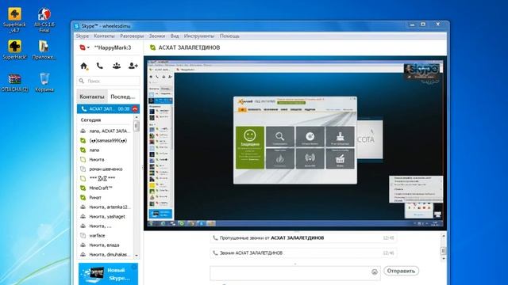Select the SuperHack! desktop icon
Viewport: 508px width, 285px height.
pos(14,50)
